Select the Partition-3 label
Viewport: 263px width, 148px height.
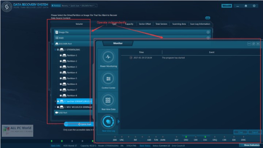pyautogui.click(x=72, y=67)
